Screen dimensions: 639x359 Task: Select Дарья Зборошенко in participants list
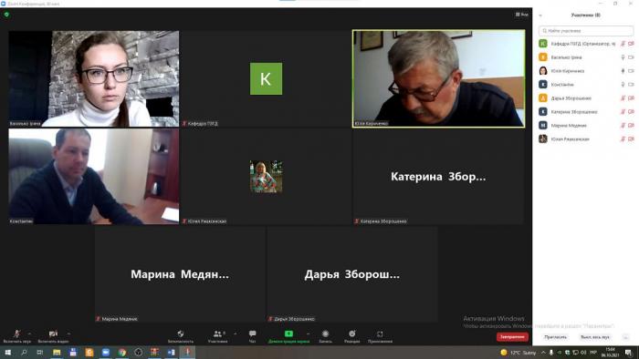click(x=586, y=98)
